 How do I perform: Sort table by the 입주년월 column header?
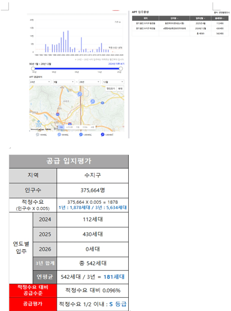point(200,18)
